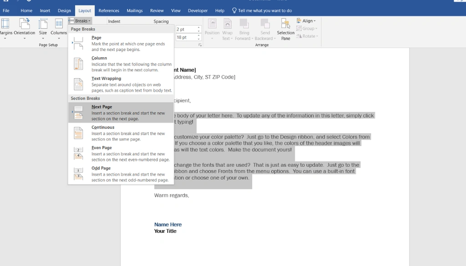Click the Text Wrapping break icon
Viewport: 466px width, 266px height.
[78, 84]
